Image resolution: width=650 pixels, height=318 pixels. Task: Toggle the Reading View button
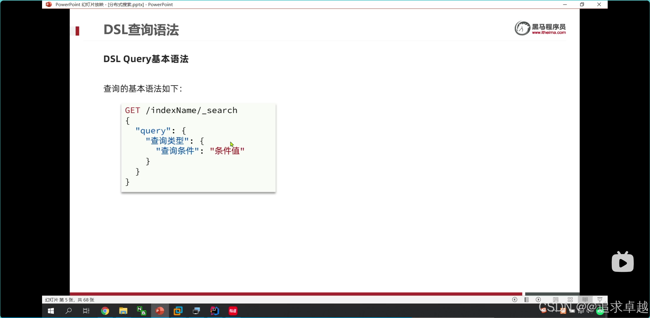585,300
